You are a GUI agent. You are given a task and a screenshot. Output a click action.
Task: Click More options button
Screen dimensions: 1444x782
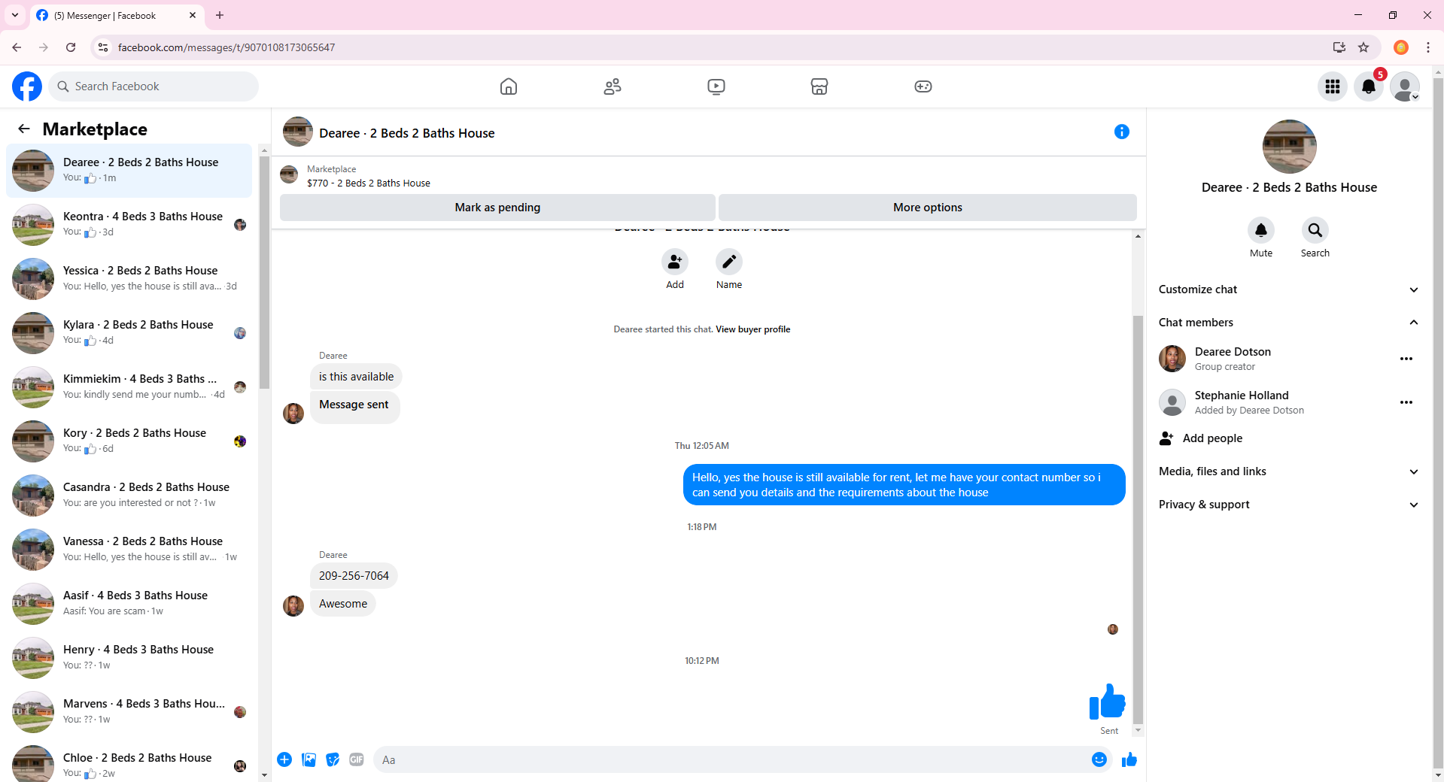point(928,208)
